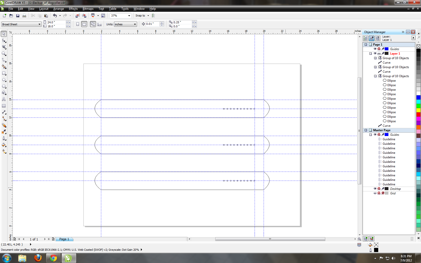The image size is (421, 263).
Task: Toggle editable pencil of Layer 1
Action: 383,53
